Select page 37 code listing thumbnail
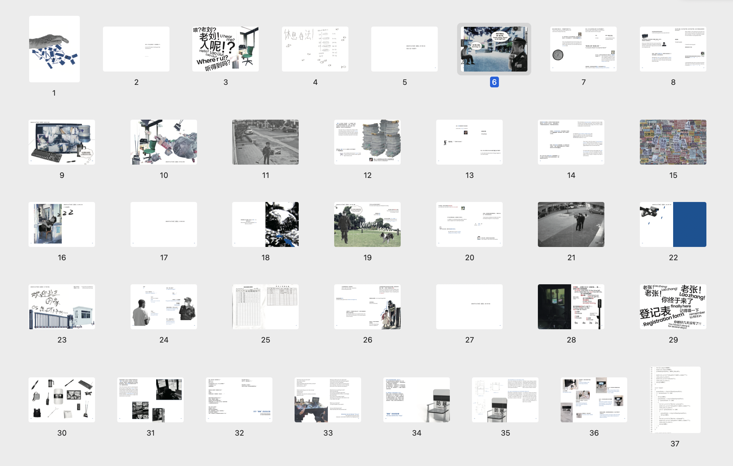Image resolution: width=733 pixels, height=466 pixels. click(x=675, y=400)
